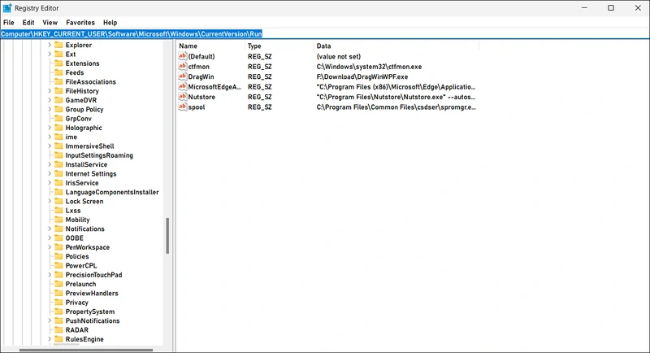Open the File menu
This screenshot has width=650, height=353.
pos(9,22)
